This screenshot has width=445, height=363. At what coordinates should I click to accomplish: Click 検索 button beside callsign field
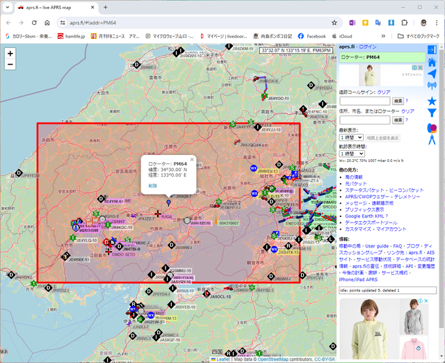pyautogui.click(x=398, y=101)
